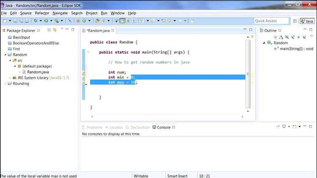Open the dropdown arrow beside the Run button

51,21
